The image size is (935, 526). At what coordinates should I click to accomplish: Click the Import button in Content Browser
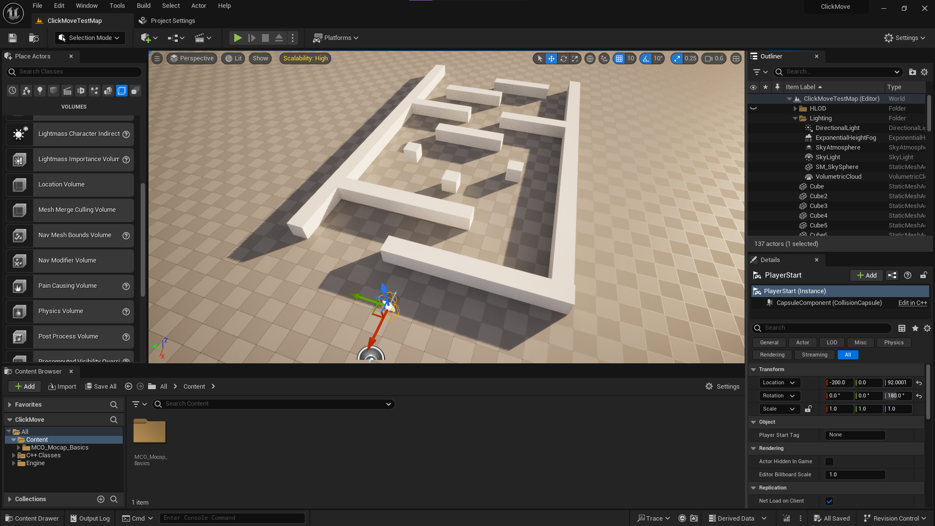pos(62,387)
